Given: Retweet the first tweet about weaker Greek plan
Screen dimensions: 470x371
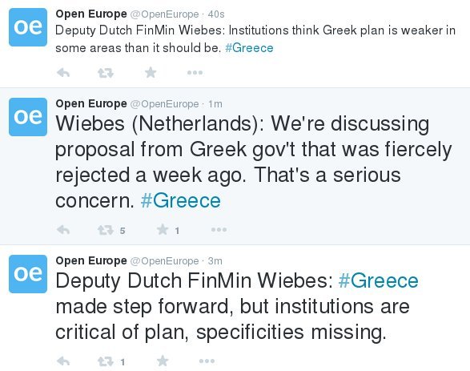Looking at the screenshot, I should click(106, 73).
